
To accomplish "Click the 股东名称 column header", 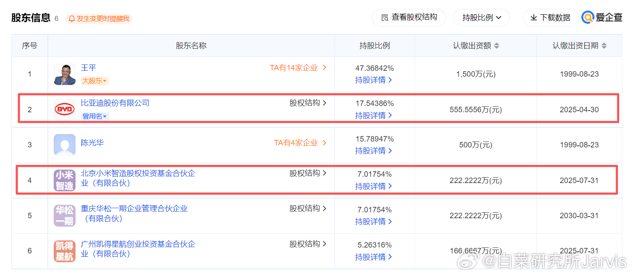I will tap(191, 46).
